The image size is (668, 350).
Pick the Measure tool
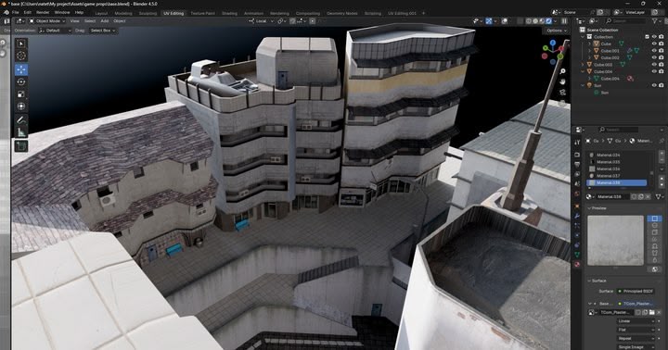[20, 132]
